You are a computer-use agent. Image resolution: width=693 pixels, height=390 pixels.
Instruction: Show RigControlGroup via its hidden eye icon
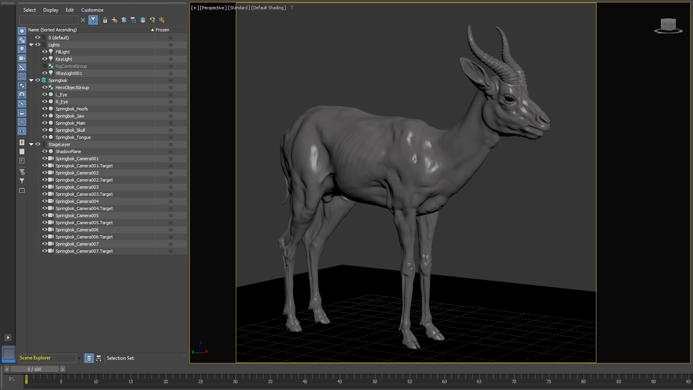coord(45,66)
